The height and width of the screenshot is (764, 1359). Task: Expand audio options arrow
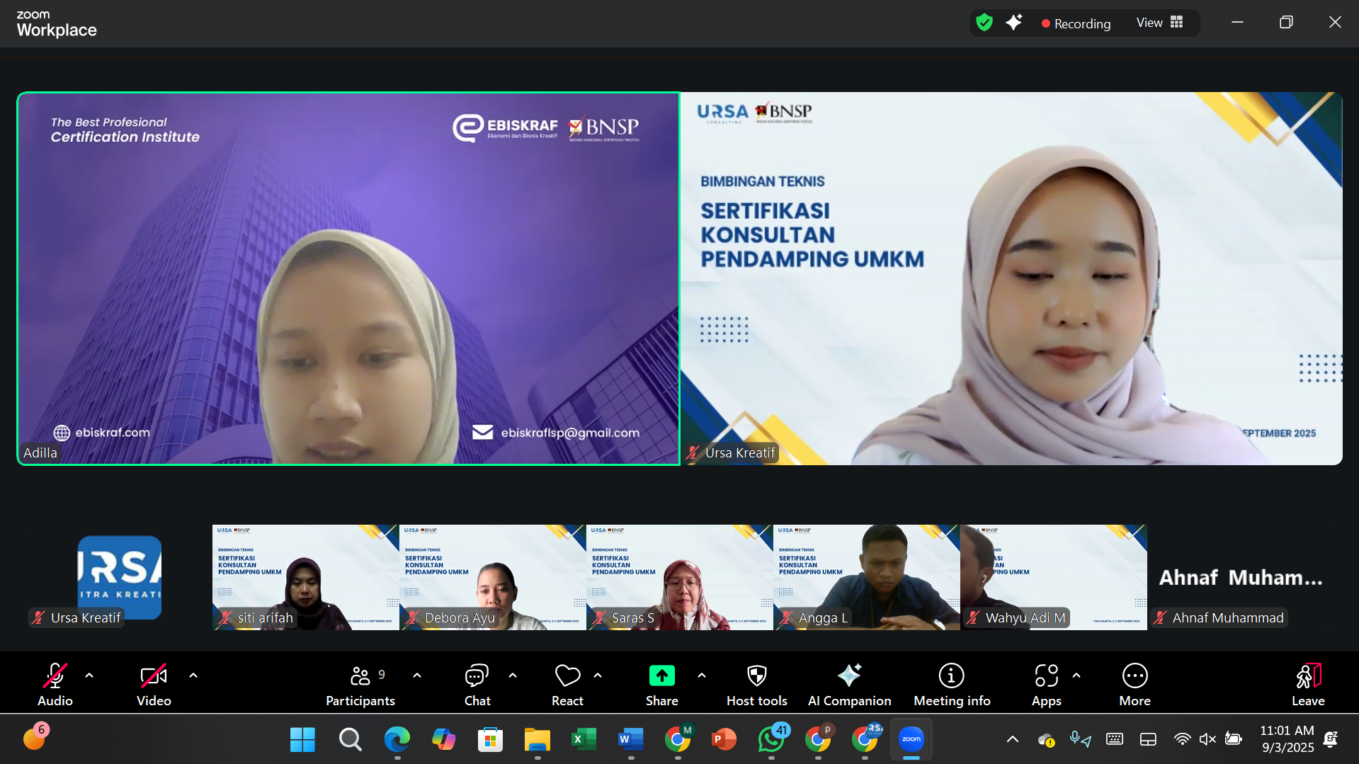[x=89, y=675]
